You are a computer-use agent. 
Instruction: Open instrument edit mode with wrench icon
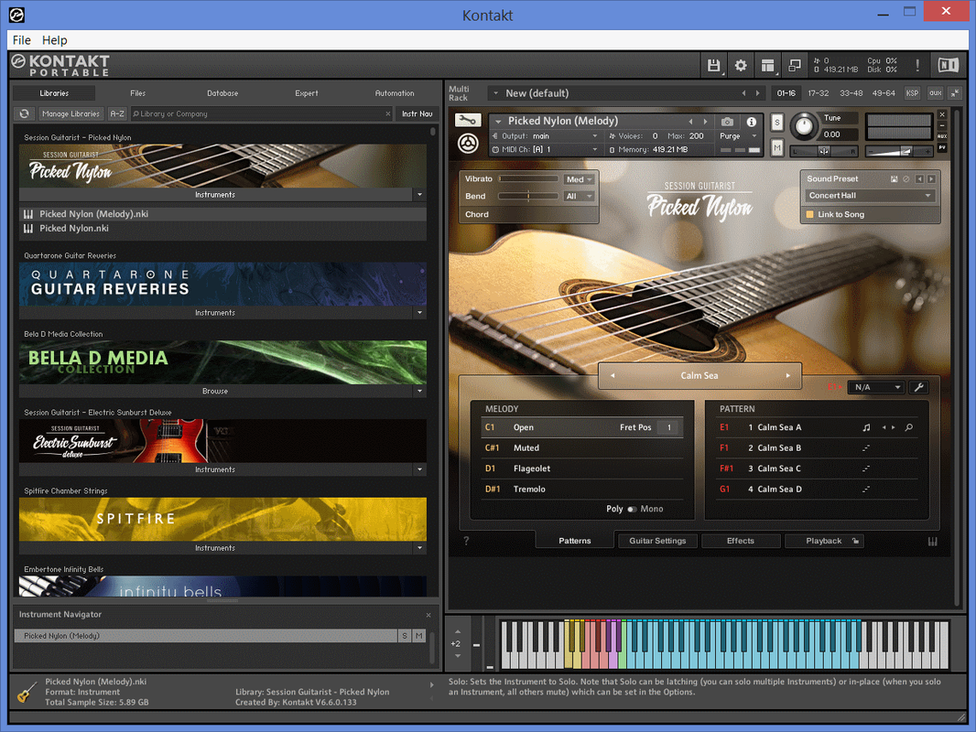468,120
